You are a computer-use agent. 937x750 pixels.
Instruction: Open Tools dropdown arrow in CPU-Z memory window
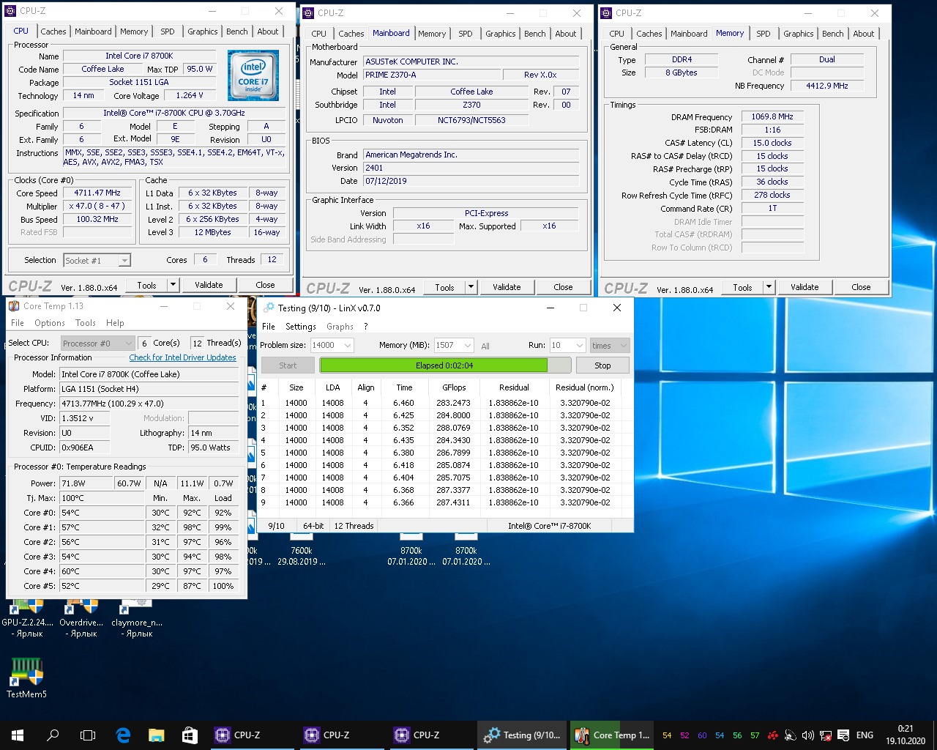click(769, 287)
